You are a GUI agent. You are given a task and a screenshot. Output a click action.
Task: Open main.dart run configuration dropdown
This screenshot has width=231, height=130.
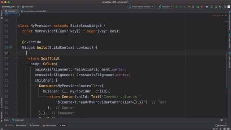(165, 7)
